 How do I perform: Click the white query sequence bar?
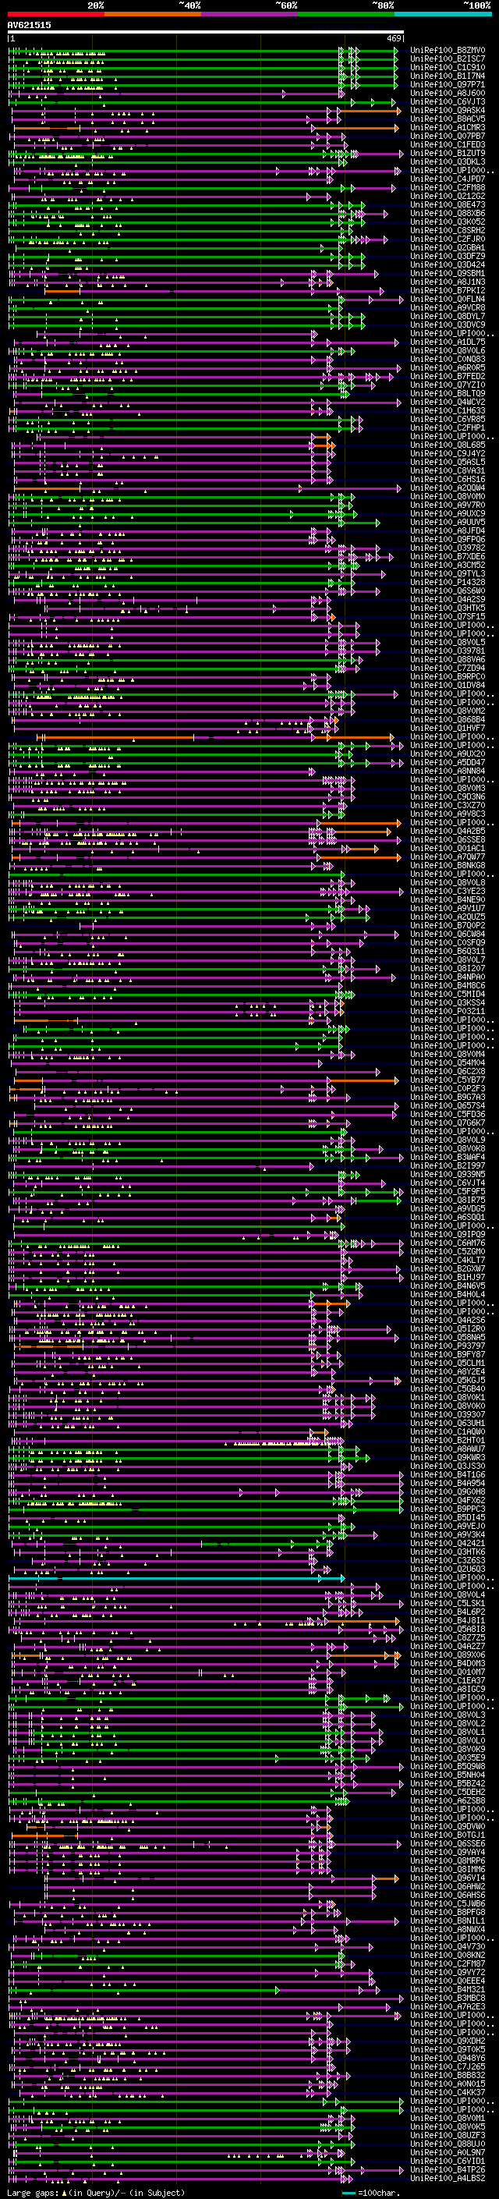click(206, 33)
